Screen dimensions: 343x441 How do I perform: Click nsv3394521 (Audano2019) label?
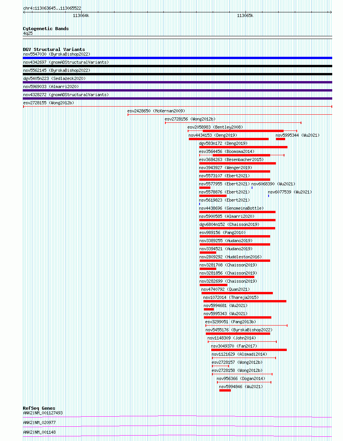(226, 249)
